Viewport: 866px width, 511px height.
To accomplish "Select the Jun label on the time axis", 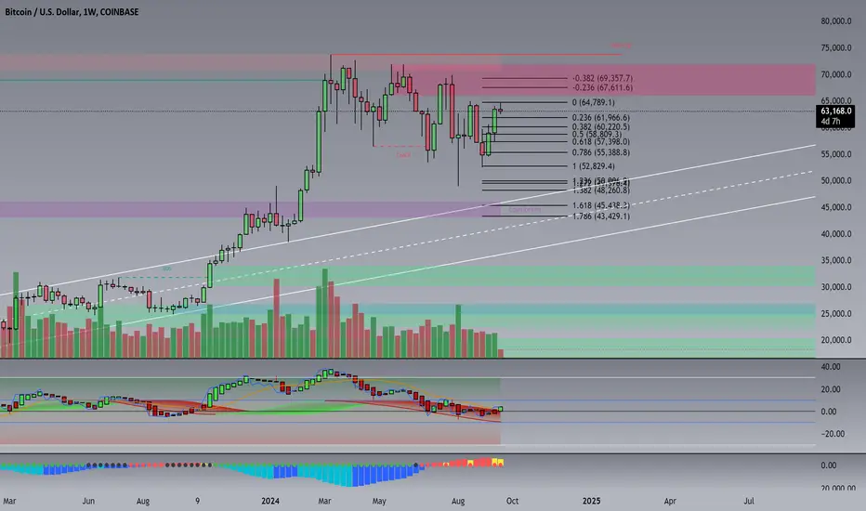I will pos(88,501).
